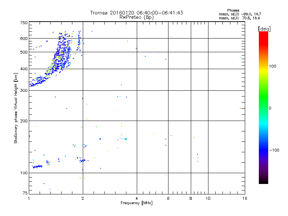Click the frequency axis tick "2"

(83, 198)
